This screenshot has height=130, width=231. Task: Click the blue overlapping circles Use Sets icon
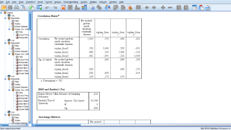92,8
